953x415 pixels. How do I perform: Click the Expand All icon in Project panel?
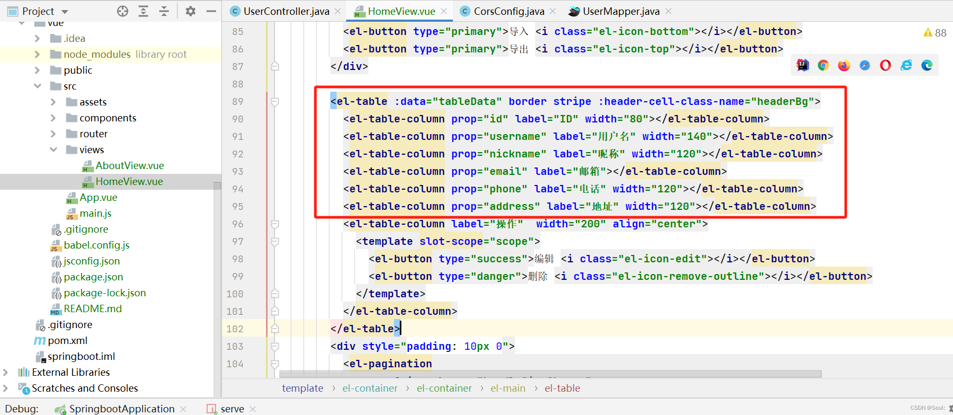[143, 11]
